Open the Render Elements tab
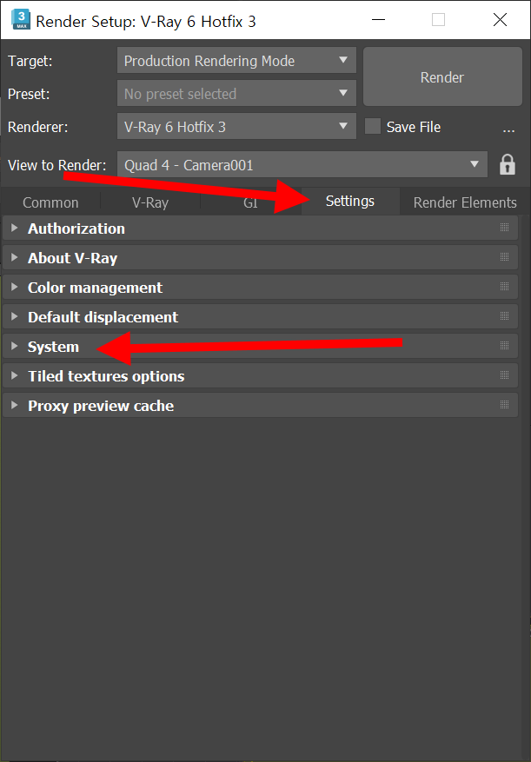The height and width of the screenshot is (762, 531). coord(465,202)
